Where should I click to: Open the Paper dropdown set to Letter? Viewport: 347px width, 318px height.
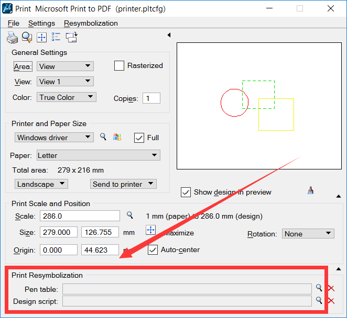pyautogui.click(x=99, y=155)
